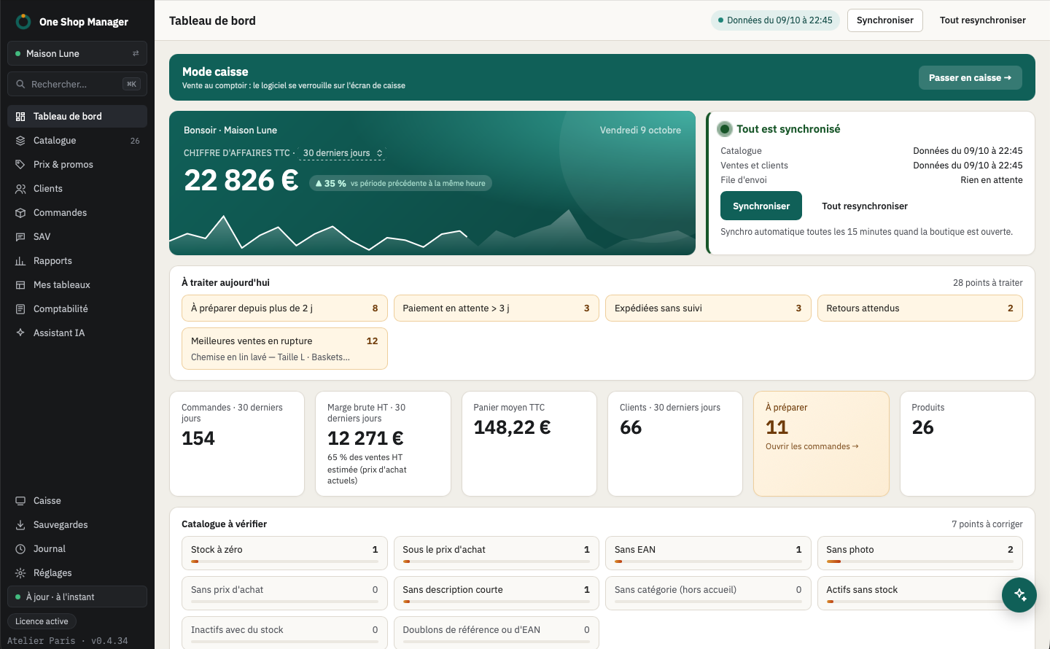
Task: Click the Stock à zéro progress bar
Action: point(284,561)
